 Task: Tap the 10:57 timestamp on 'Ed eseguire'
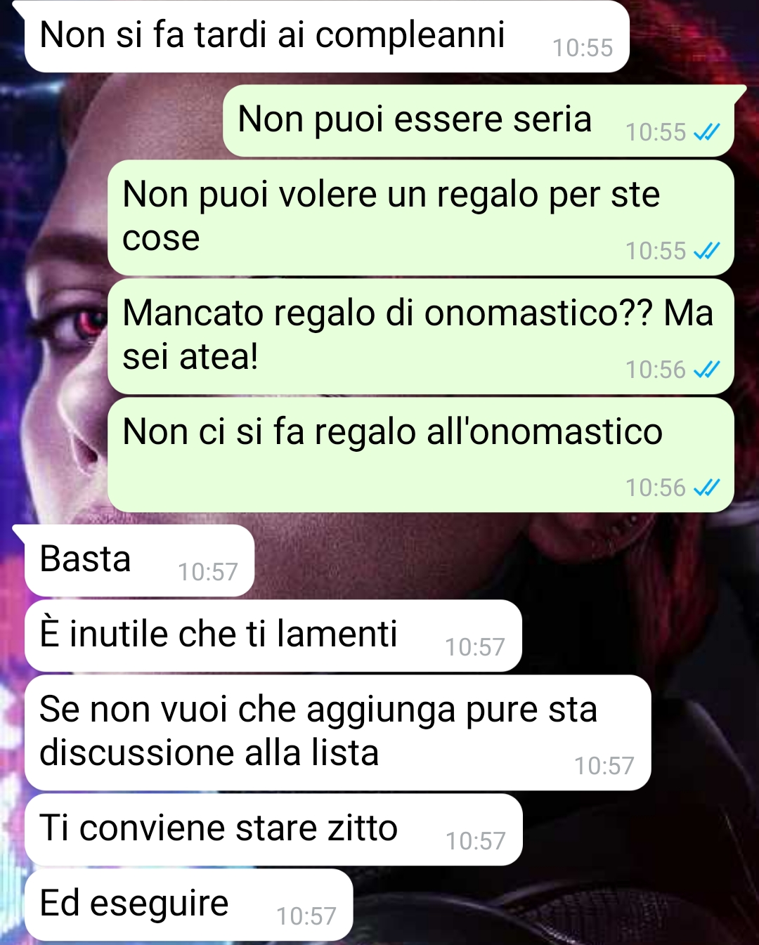[306, 916]
